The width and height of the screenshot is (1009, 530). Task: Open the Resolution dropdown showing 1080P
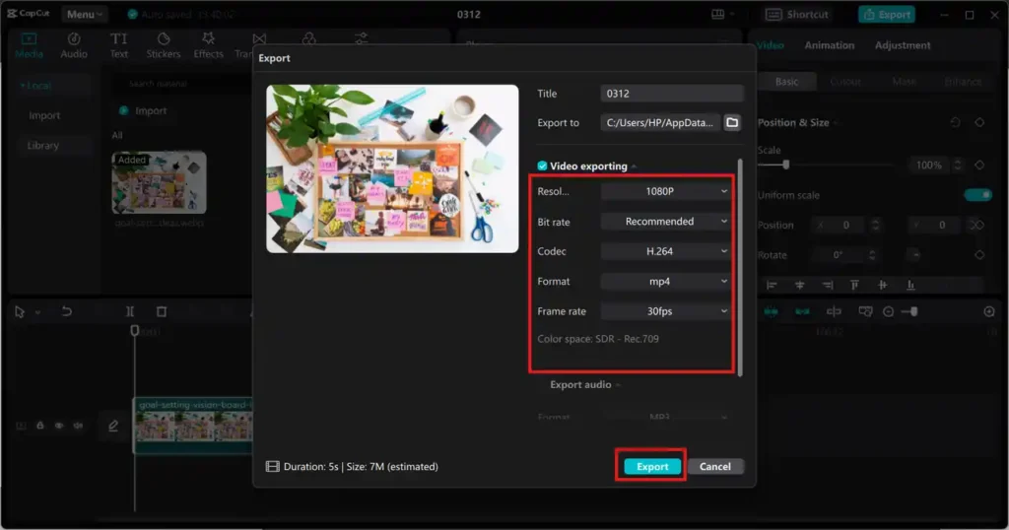tap(666, 191)
